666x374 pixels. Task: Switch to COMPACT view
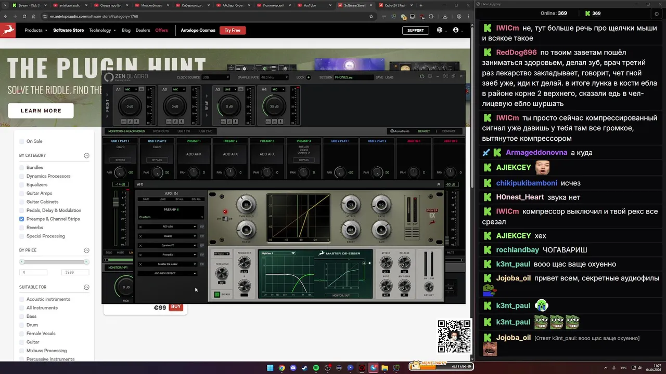click(449, 131)
